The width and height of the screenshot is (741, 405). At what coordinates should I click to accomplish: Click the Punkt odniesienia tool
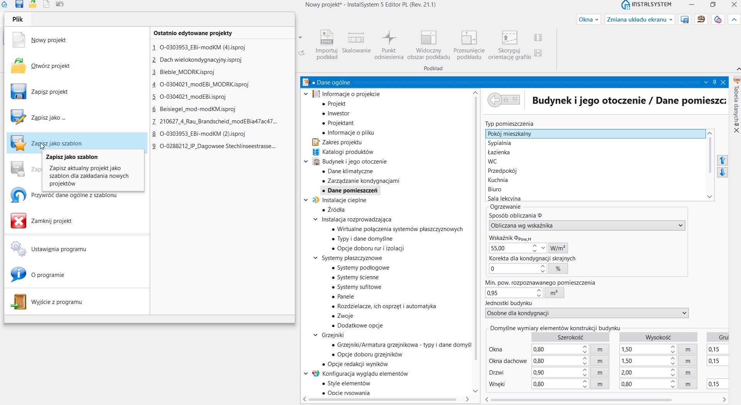coord(389,38)
